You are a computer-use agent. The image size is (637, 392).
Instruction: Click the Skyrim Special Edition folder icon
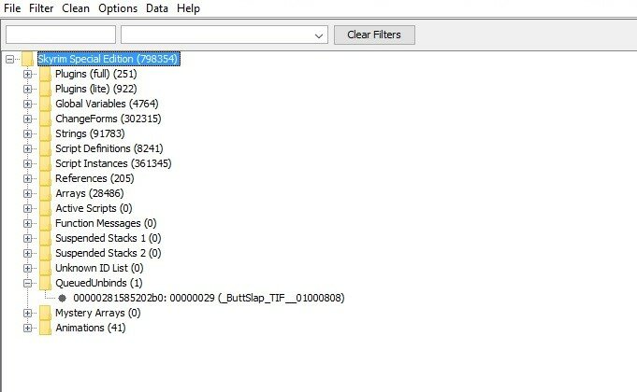tap(28, 59)
